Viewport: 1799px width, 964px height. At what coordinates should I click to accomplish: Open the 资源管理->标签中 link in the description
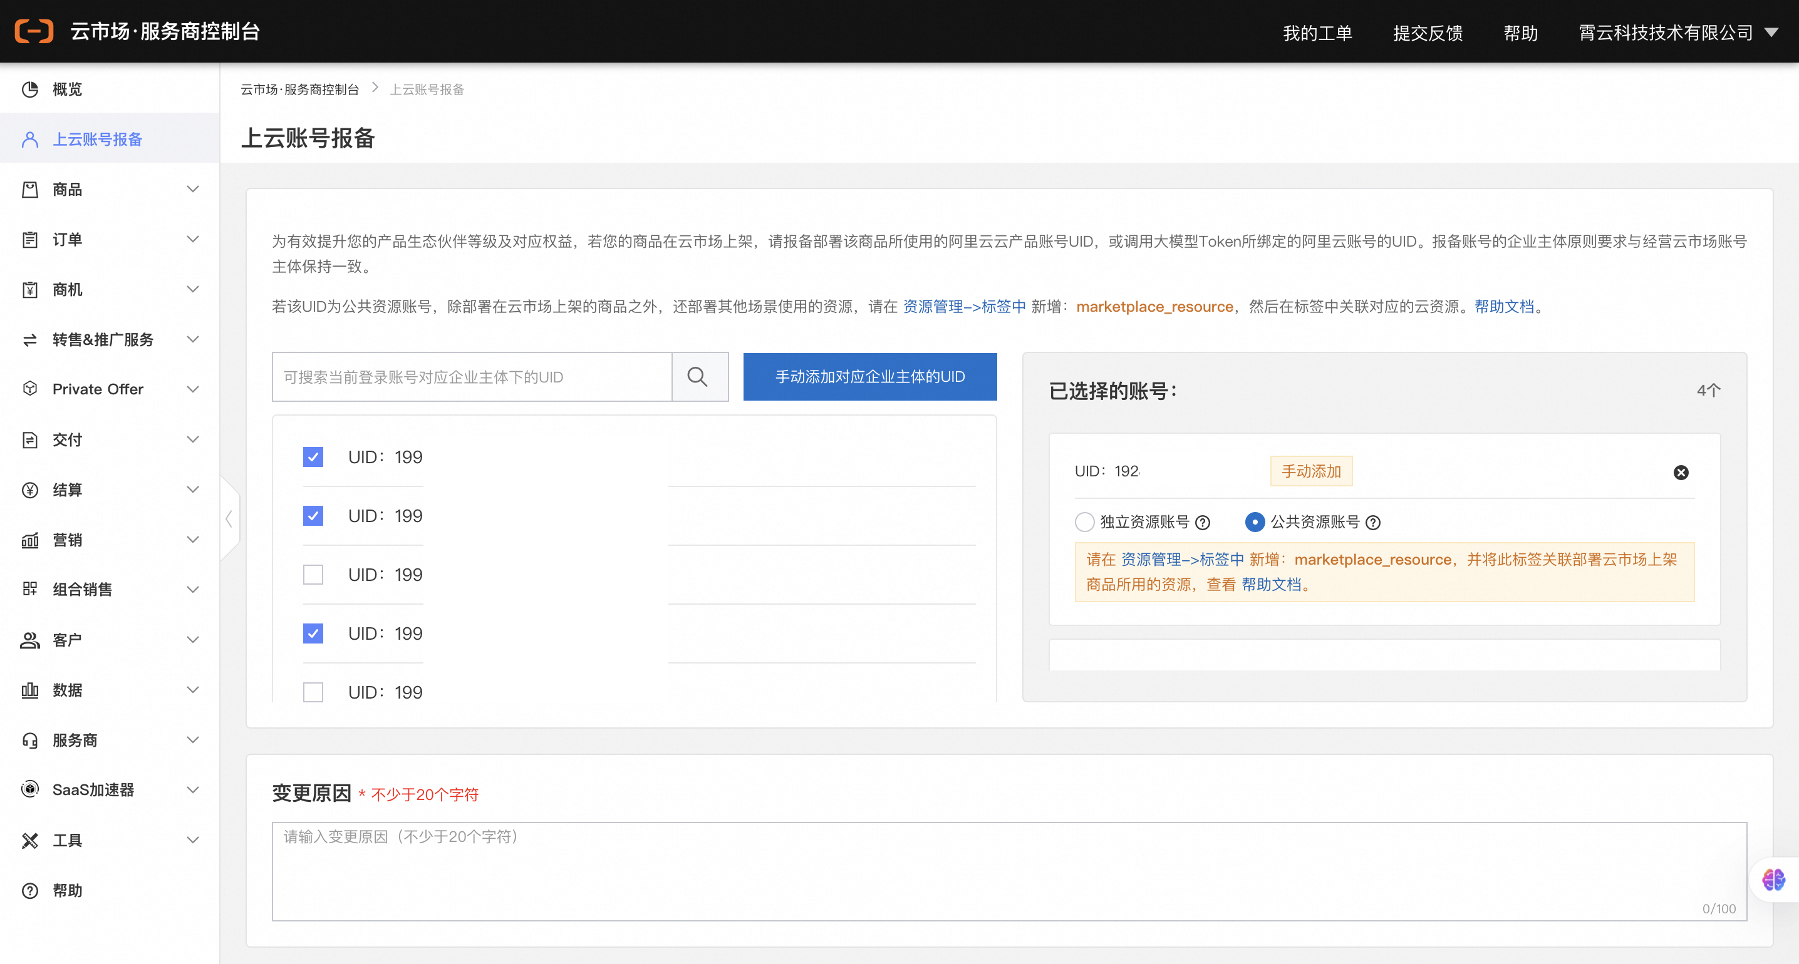pyautogui.click(x=964, y=307)
